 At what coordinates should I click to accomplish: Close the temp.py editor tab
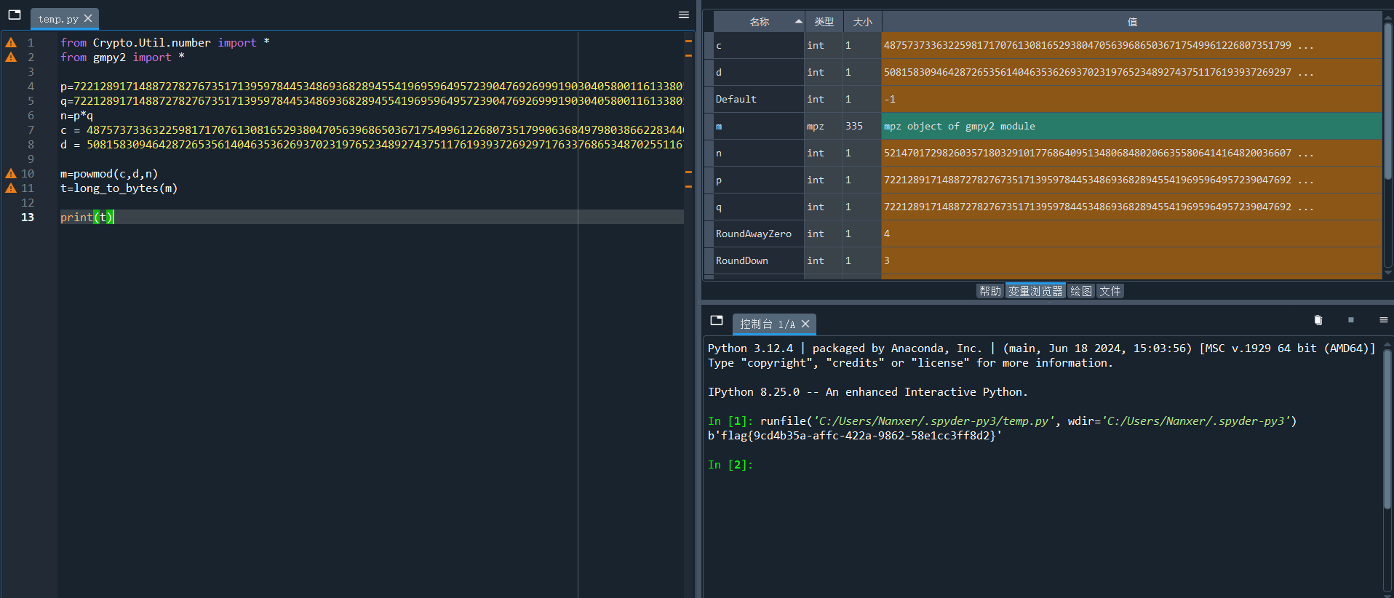pos(88,18)
